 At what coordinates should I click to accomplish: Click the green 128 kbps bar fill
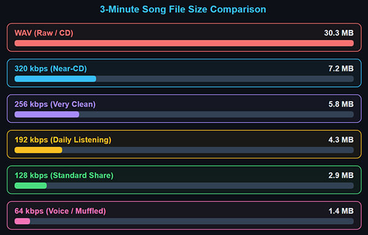coord(31,185)
